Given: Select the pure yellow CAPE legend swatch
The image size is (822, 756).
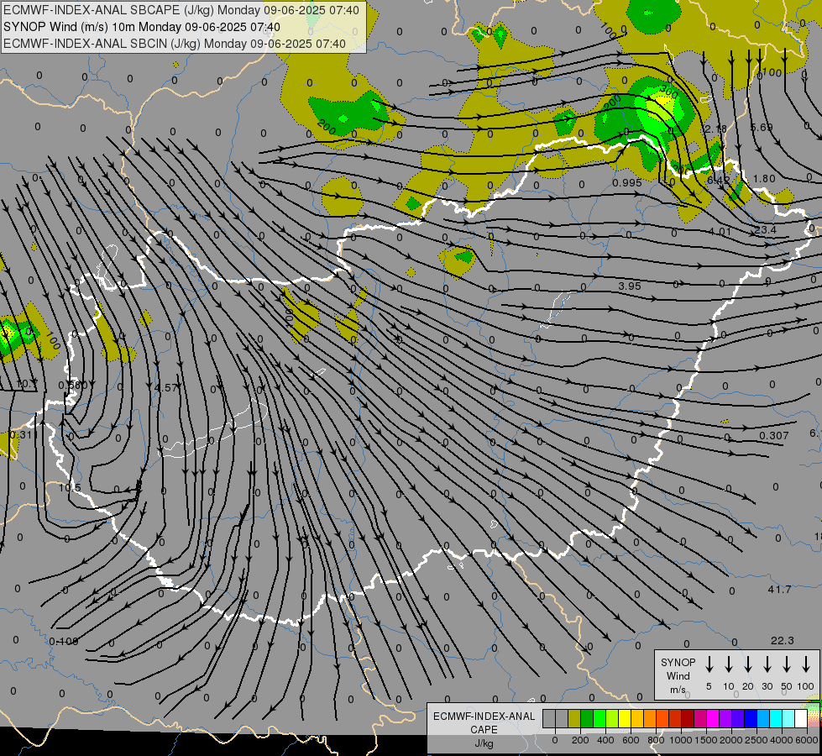Looking at the screenshot, I should coord(625,719).
